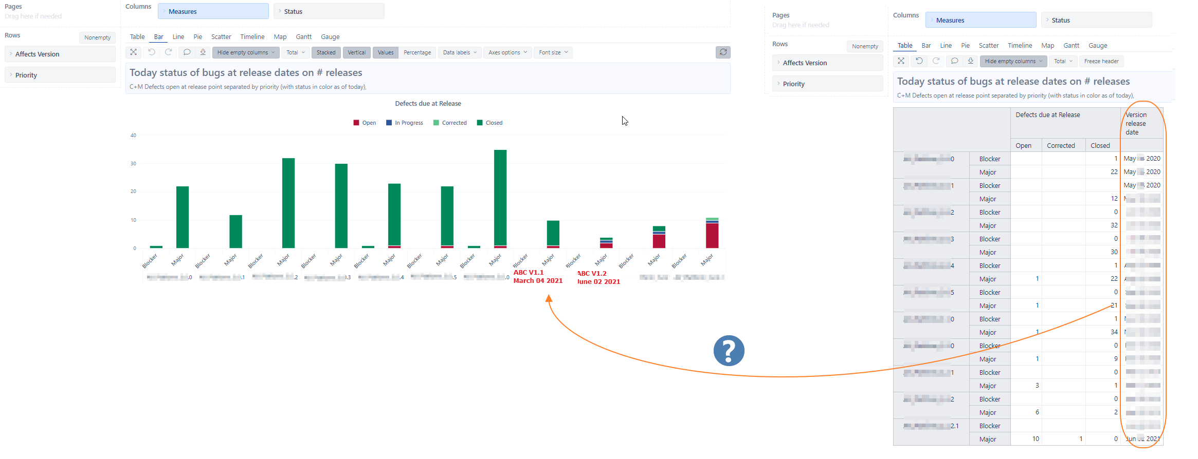Screen dimensions: 1198x459
Task: Click the undo arrow in the table report toolbar
Action: click(x=919, y=61)
